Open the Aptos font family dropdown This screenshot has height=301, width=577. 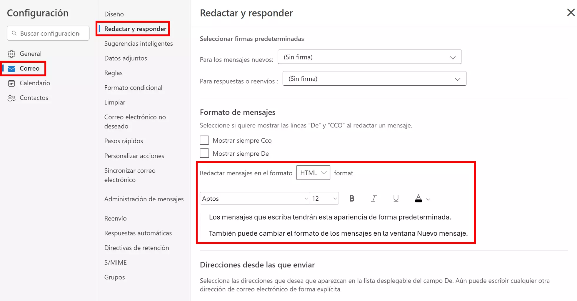pos(255,199)
